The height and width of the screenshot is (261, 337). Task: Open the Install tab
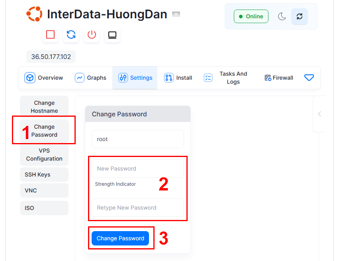pos(178,78)
